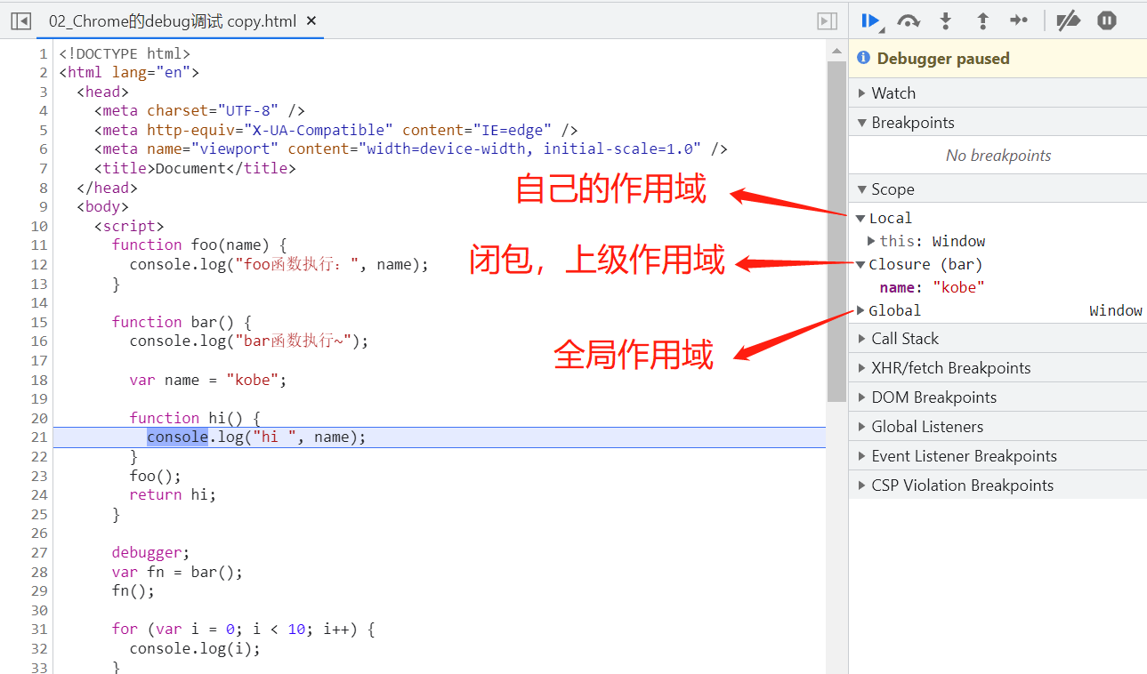Select the open HTML file tab
Screen dimensions: 1147x674
[173, 20]
